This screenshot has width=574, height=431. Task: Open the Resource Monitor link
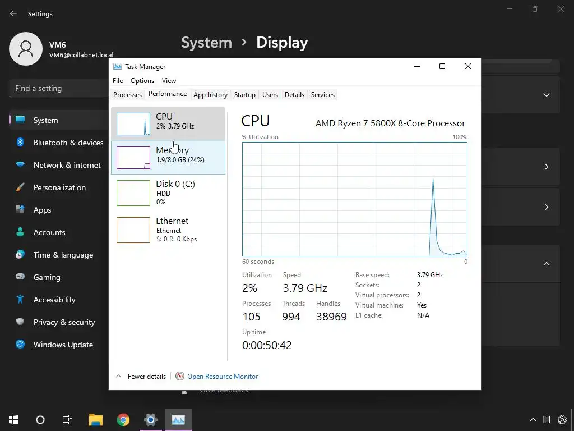[x=223, y=377]
